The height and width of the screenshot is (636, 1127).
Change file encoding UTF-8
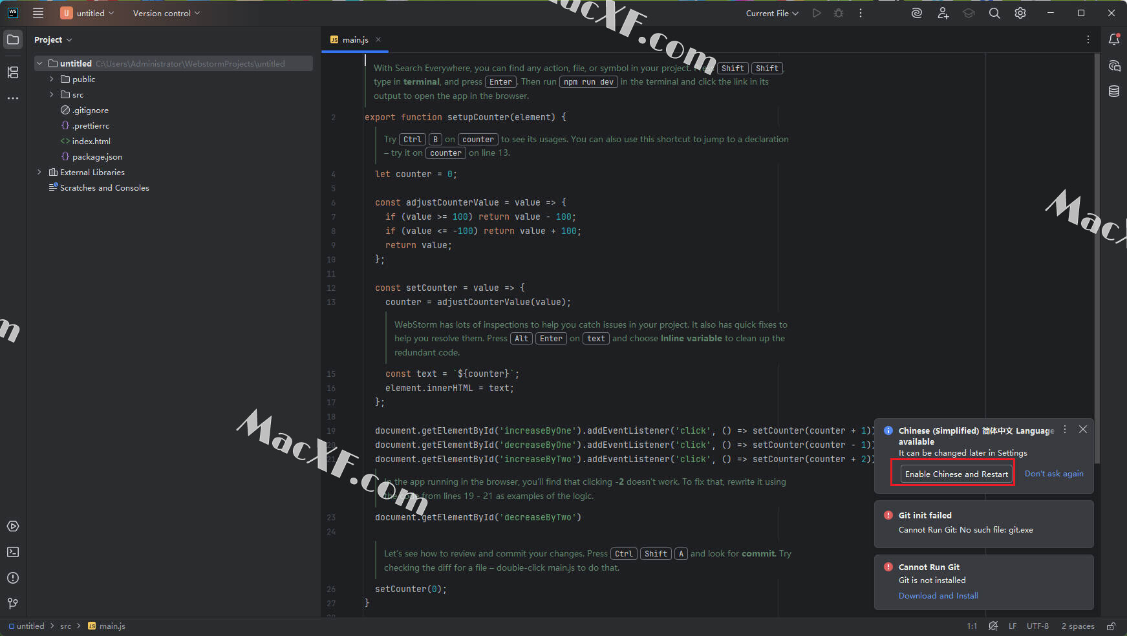[x=1038, y=626]
